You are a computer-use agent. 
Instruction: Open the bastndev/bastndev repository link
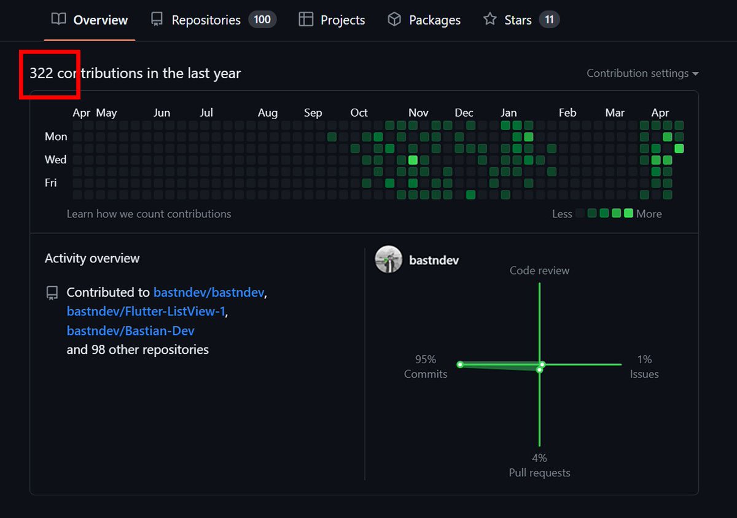[209, 292]
